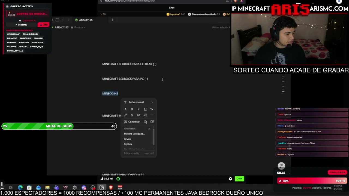Open Microsoft Edge from the taskbar
The height and width of the screenshot is (196, 349).
pyautogui.click(x=20, y=188)
